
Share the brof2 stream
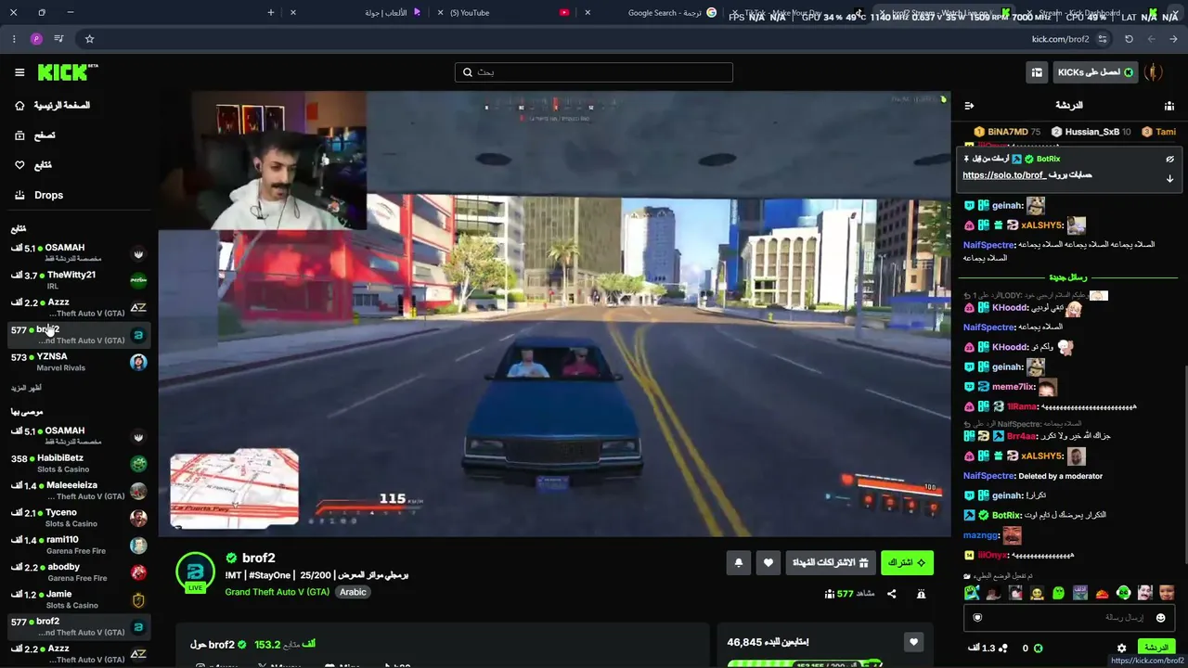(x=892, y=594)
